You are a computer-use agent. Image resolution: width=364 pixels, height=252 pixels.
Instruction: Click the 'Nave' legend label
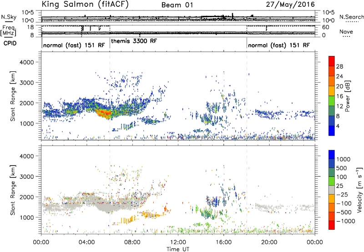[x=346, y=32]
